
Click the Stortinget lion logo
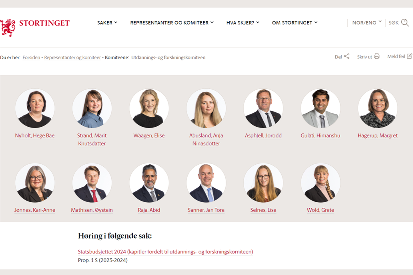[x=8, y=27]
